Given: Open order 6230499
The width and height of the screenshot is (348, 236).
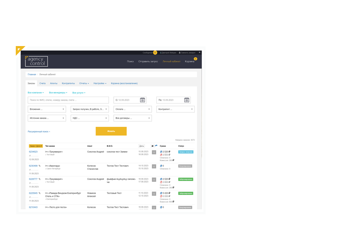Looking at the screenshot, I should 33,166.
